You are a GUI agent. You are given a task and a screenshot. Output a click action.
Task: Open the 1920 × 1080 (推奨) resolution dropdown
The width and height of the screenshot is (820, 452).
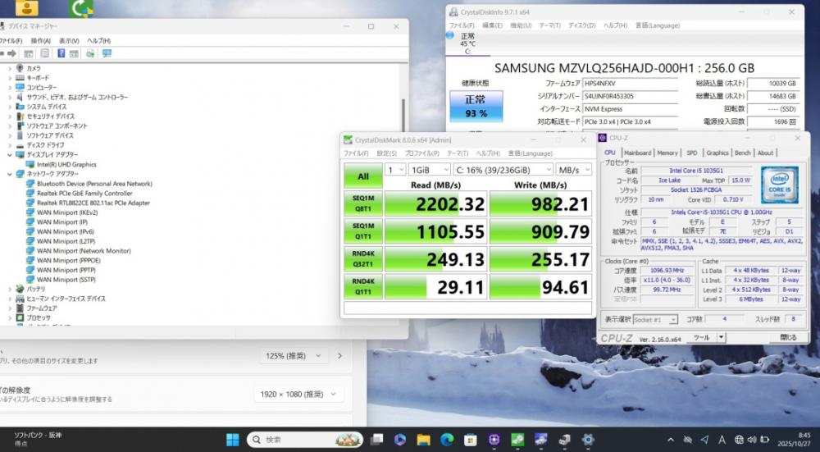point(299,394)
